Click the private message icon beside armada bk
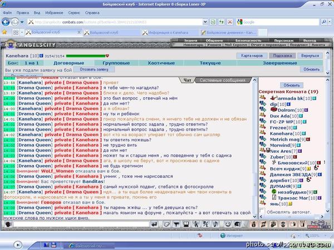The height and width of the screenshot is (250, 334). 263,98
